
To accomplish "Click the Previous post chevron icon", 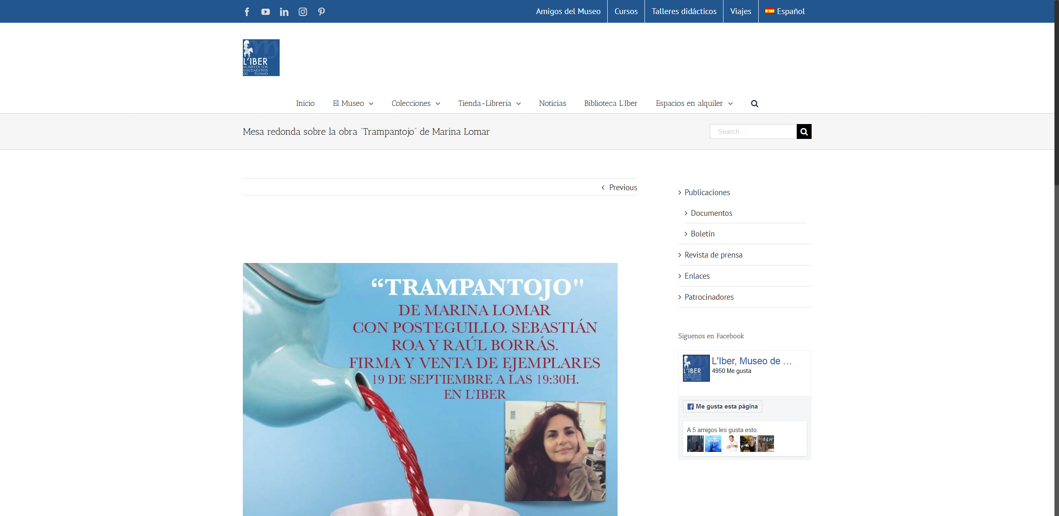I will (603, 188).
